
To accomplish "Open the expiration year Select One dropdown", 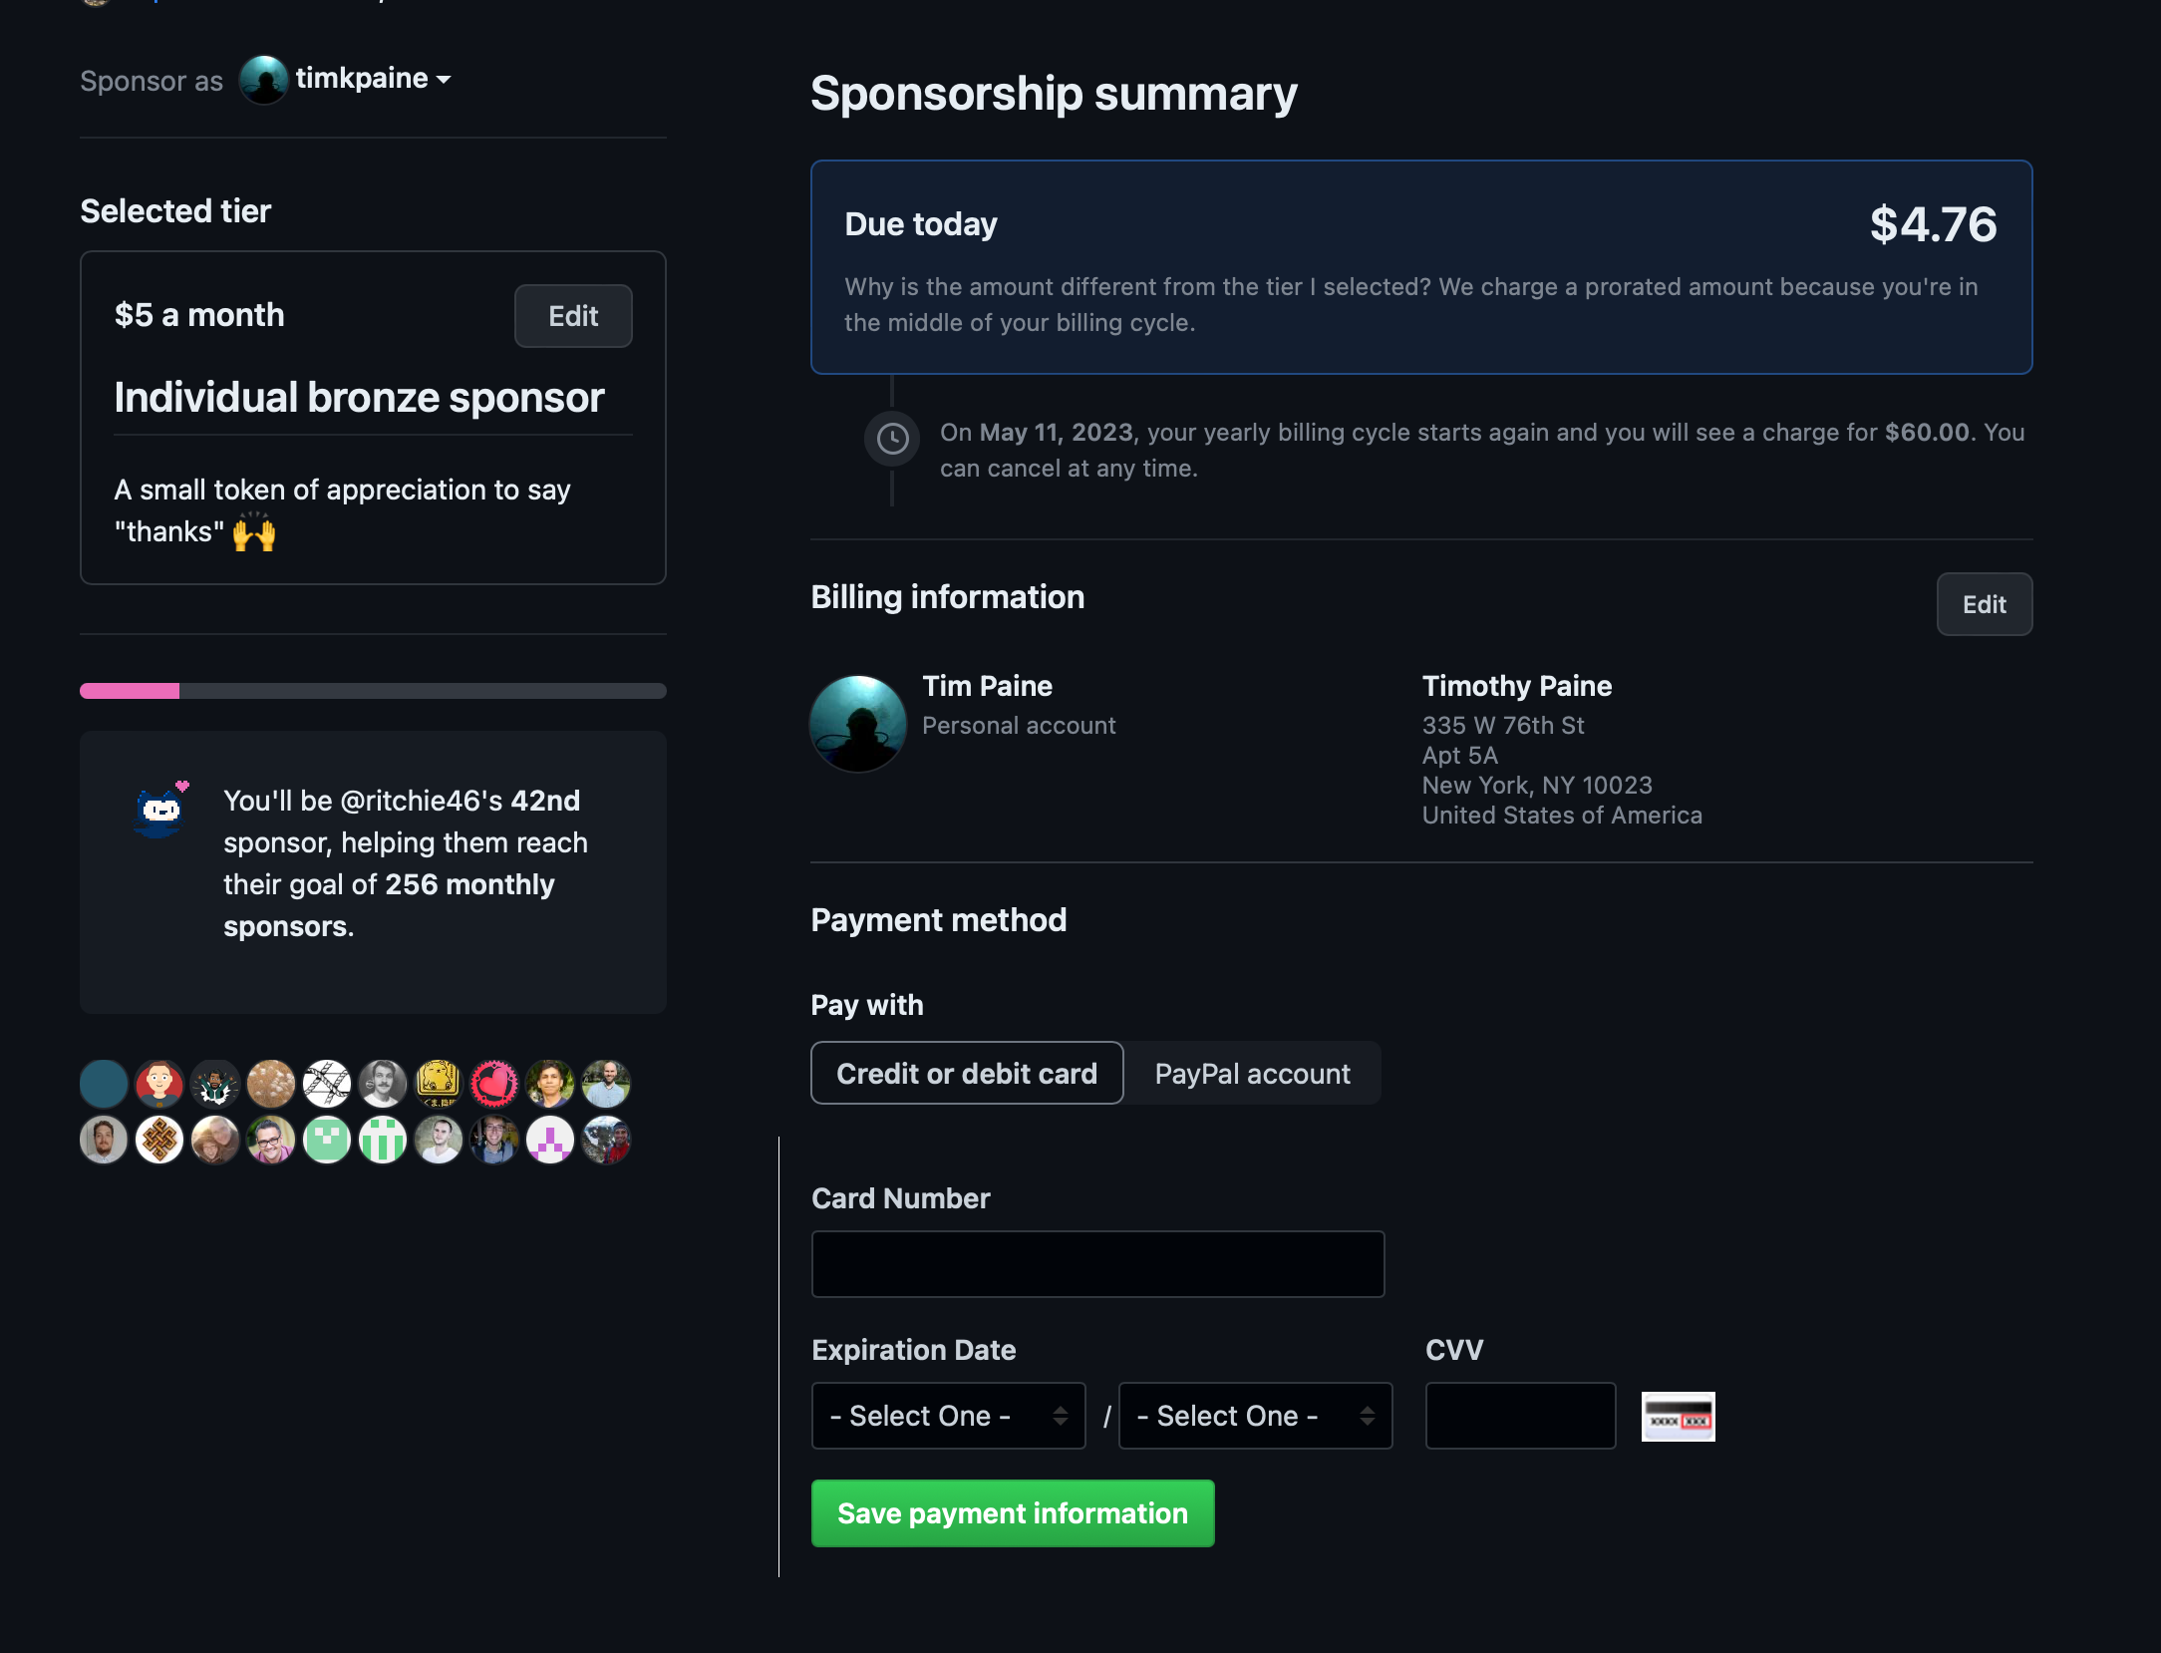I will coord(1255,1416).
